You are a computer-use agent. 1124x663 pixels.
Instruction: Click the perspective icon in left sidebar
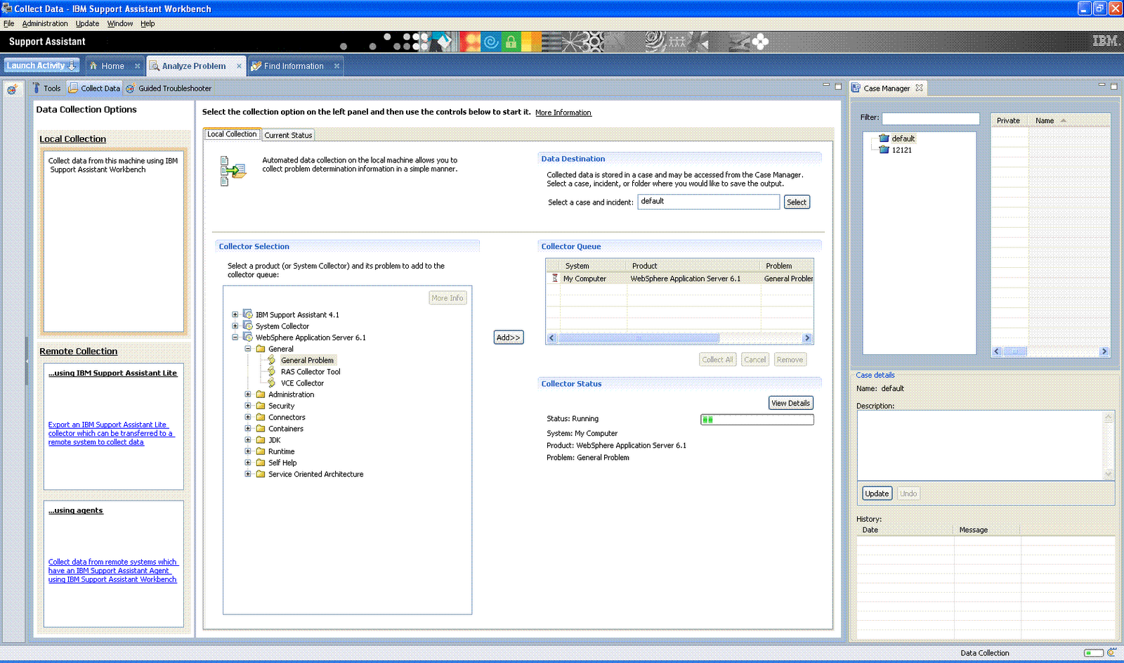(x=12, y=89)
